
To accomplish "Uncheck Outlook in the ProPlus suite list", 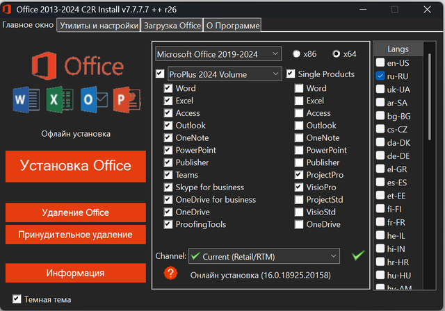I will coord(168,125).
